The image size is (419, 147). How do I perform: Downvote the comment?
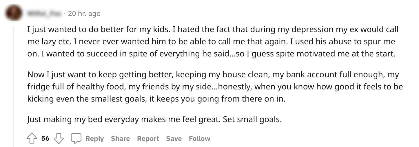59,139
